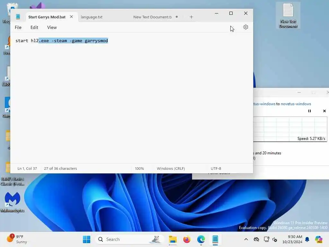Switch to the New Text Document tab
The image size is (329, 247).
click(x=153, y=17)
